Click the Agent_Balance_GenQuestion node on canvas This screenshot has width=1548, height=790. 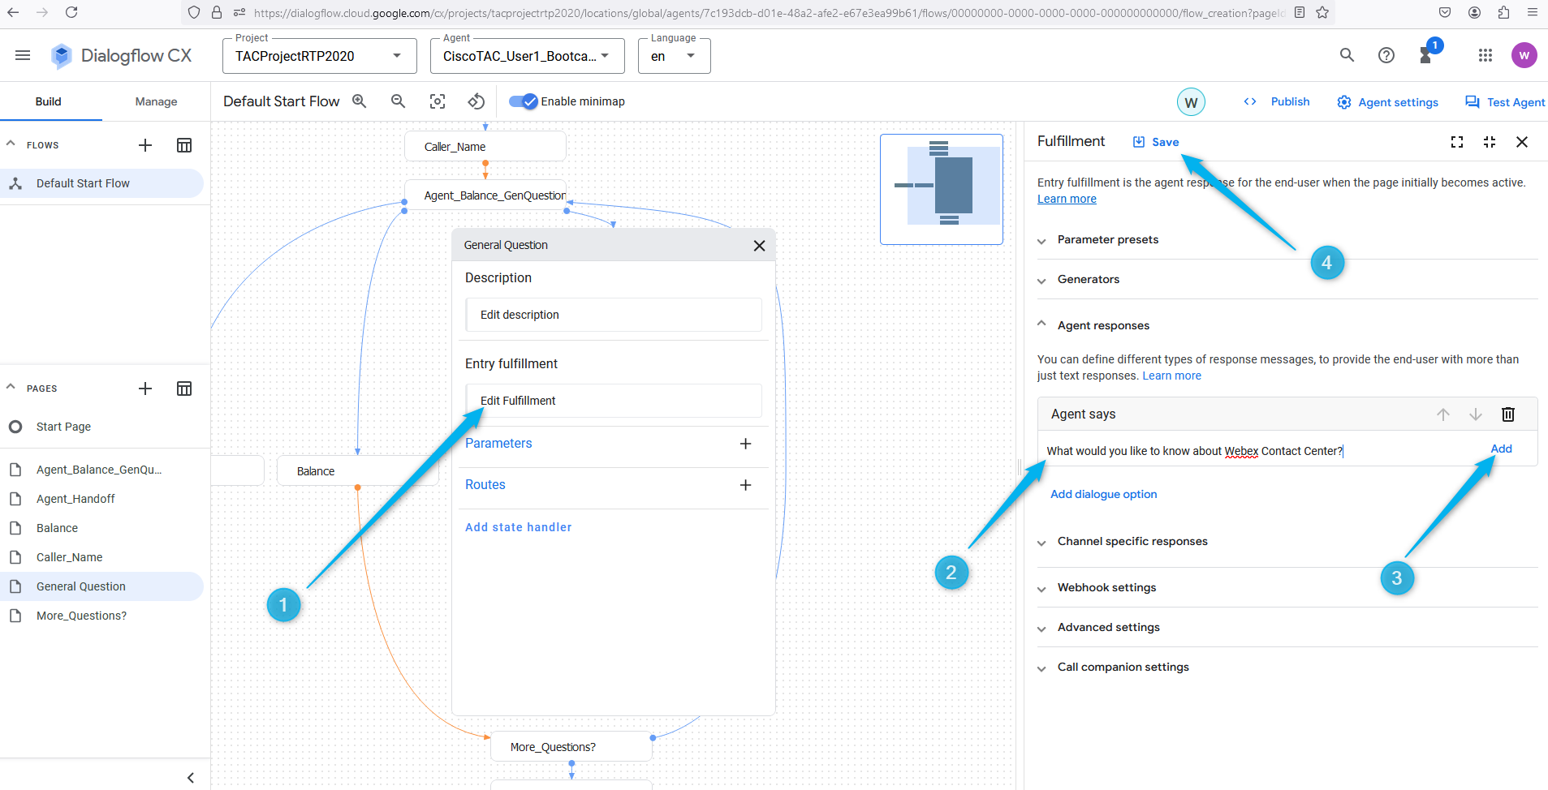485,195
